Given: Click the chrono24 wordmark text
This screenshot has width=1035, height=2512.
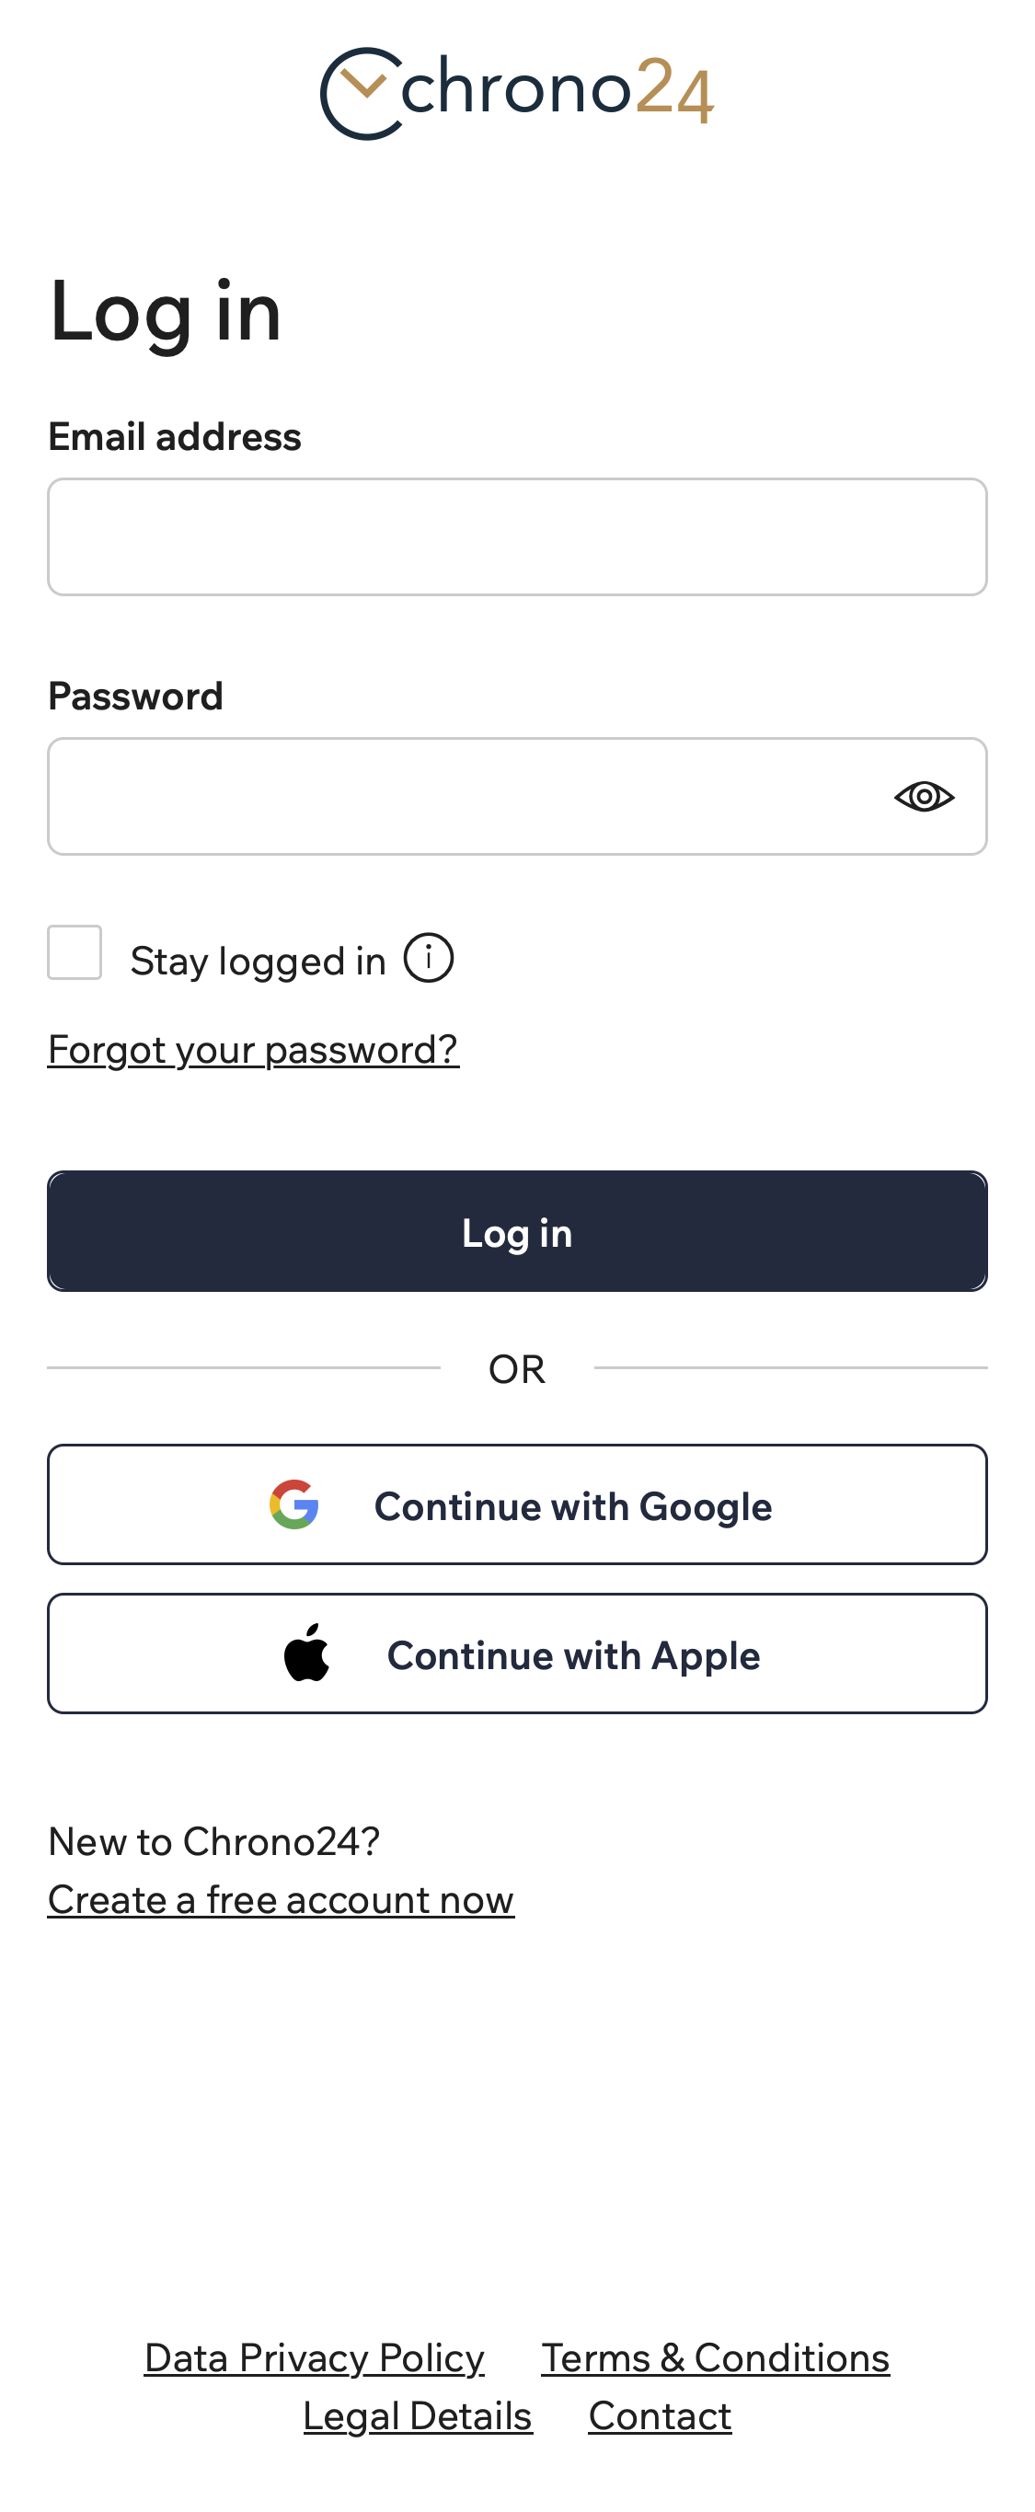Looking at the screenshot, I should tap(558, 90).
